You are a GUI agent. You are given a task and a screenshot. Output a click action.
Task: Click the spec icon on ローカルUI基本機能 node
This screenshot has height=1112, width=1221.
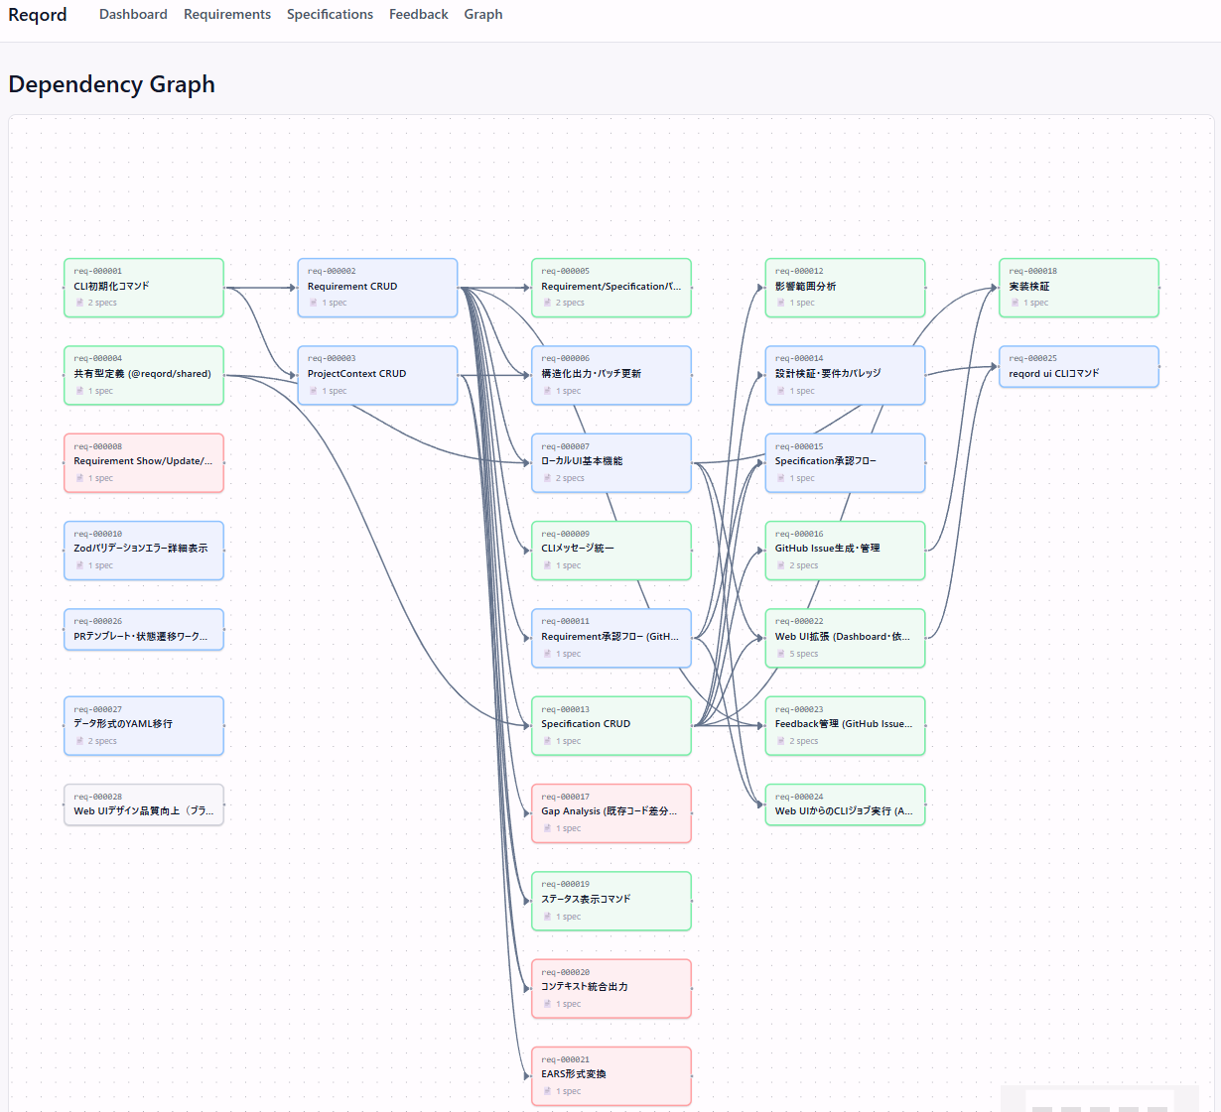click(548, 478)
